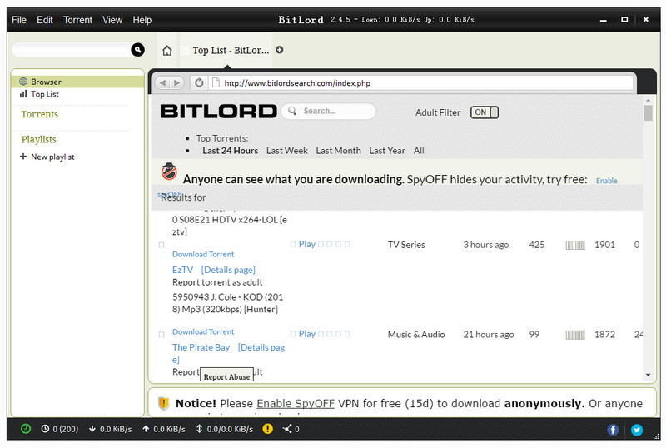Filter by Last 24 Hours
The width and height of the screenshot is (666, 448).
(x=231, y=151)
